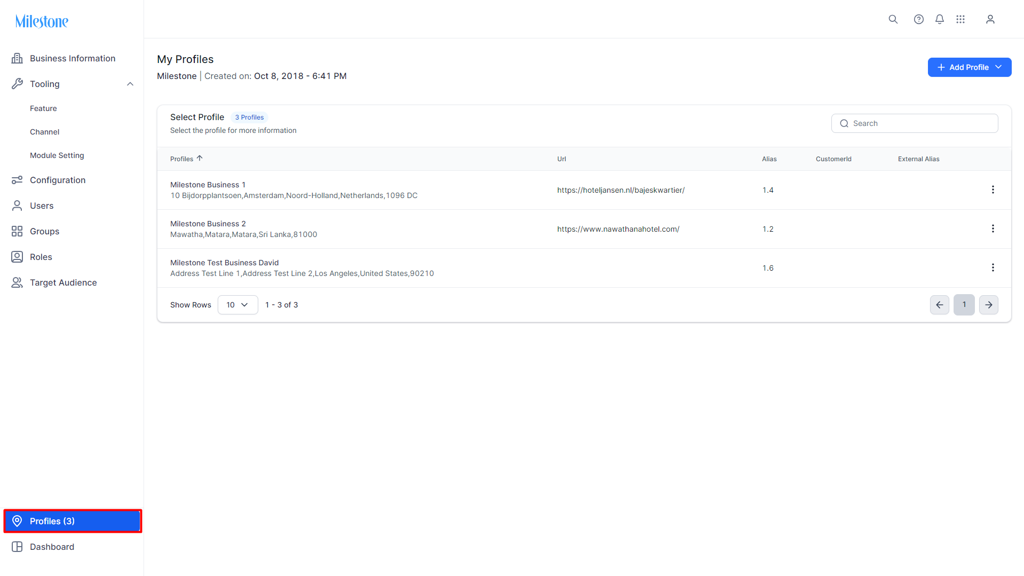Screen dimensions: 1024x576
Task: Sort by Profiles column arrow
Action: click(200, 159)
